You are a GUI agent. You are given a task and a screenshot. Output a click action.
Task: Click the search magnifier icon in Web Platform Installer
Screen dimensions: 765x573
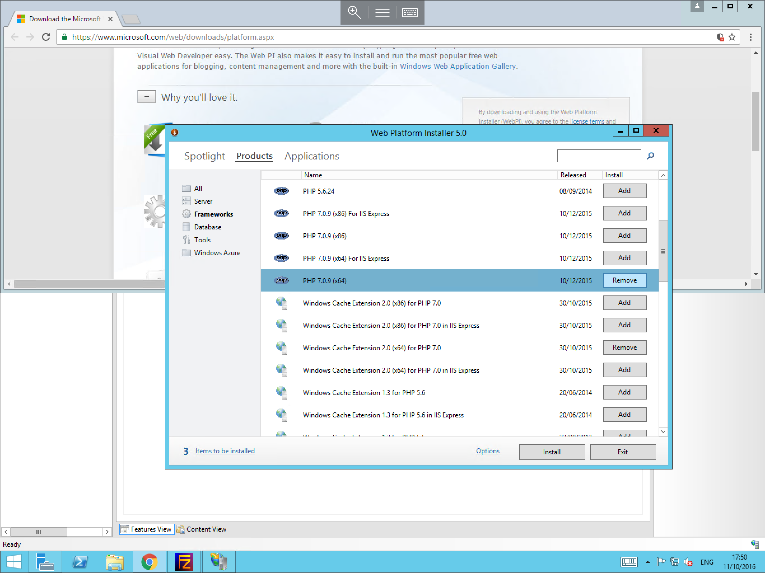650,156
